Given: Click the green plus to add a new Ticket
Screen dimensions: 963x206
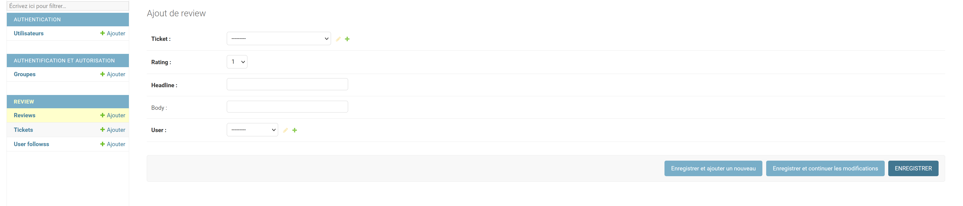Looking at the screenshot, I should tap(347, 39).
